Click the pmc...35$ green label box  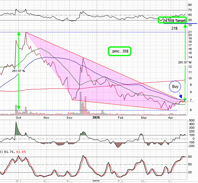(x=119, y=51)
